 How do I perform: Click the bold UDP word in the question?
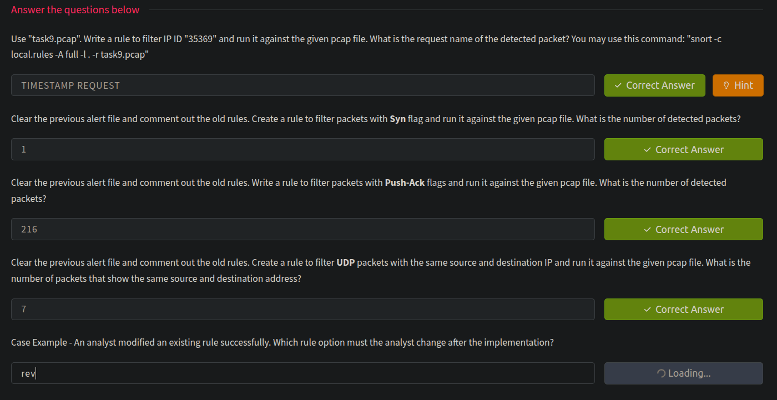tap(345, 262)
